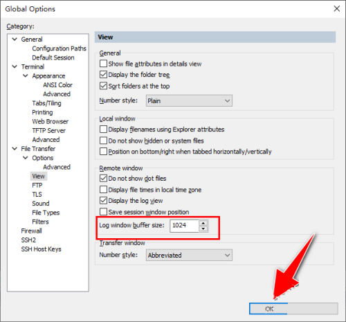Check Do not show hidden or system files
This screenshot has width=346, height=322.
[103, 141]
